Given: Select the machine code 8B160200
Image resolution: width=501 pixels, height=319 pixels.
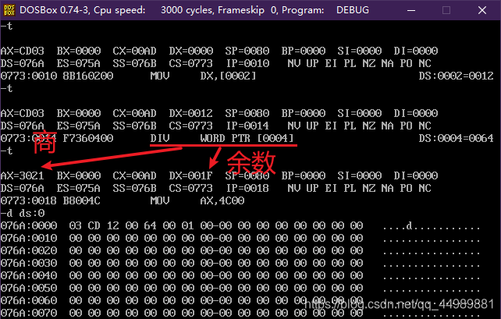Looking at the screenshot, I should [88, 76].
